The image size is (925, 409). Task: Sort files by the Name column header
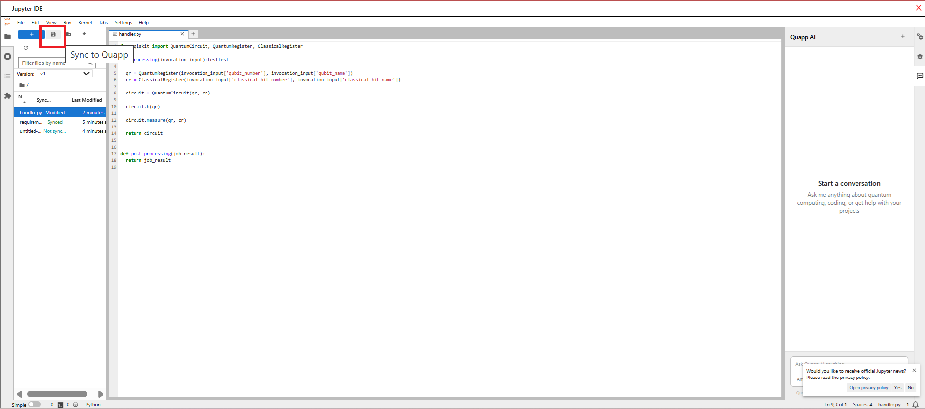pos(22,97)
